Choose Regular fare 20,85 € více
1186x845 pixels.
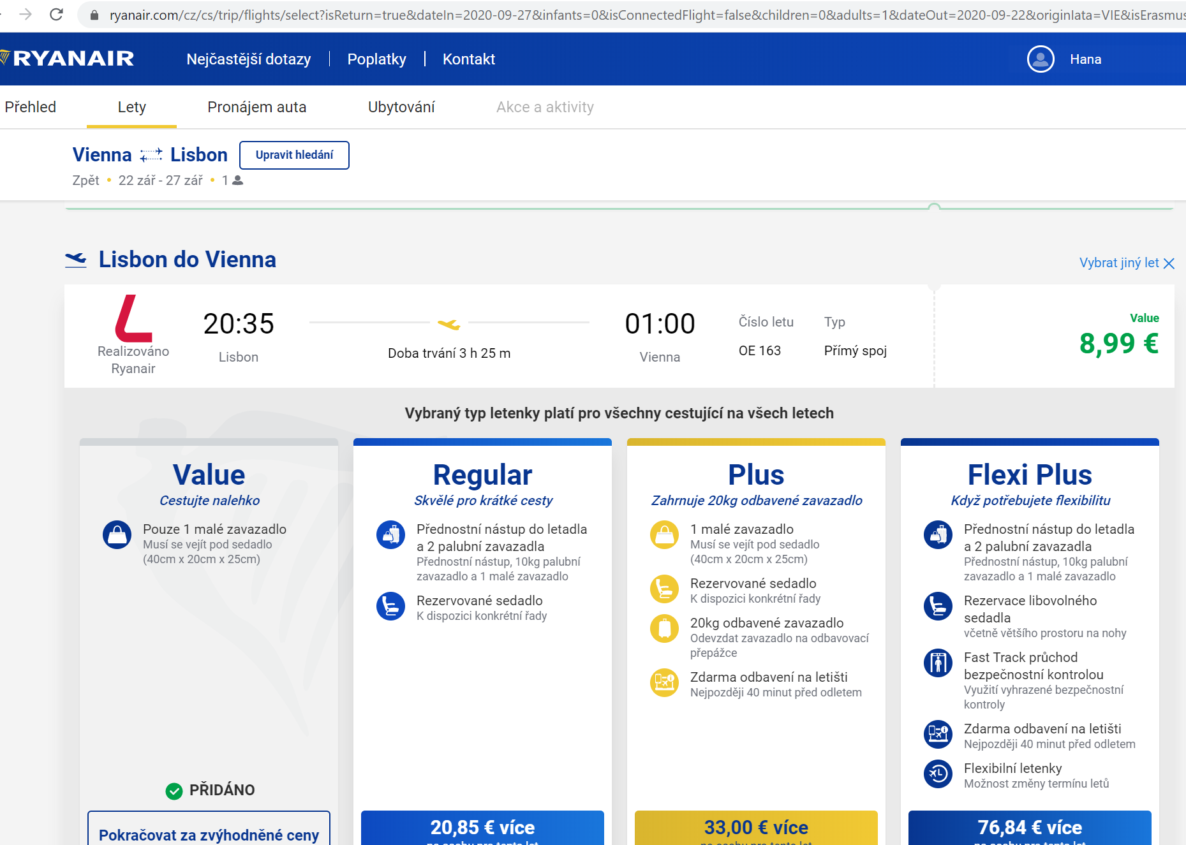click(x=482, y=828)
